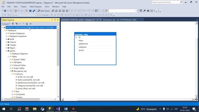
Task: Click the Object Explorer horizontal scrollbar
Action: (x=22, y=99)
